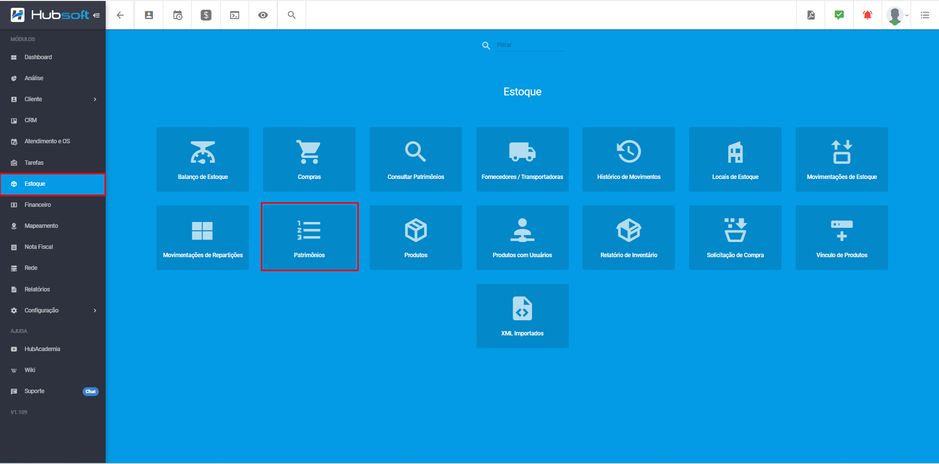
Task: Open Produtos com Usuários tile
Action: point(522,238)
